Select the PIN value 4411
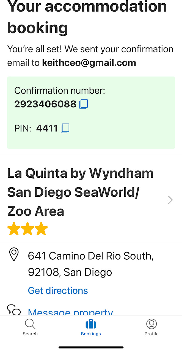 click(x=47, y=128)
